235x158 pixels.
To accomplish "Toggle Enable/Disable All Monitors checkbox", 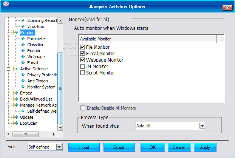I will click(x=83, y=108).
